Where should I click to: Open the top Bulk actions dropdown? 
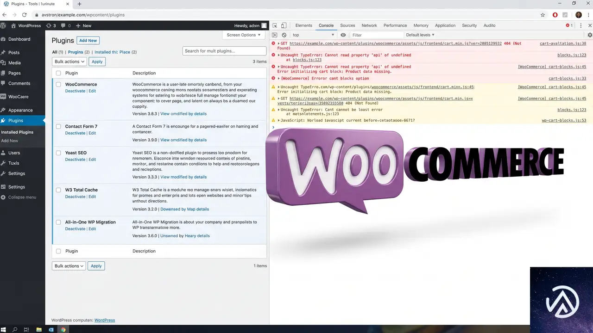69,62
